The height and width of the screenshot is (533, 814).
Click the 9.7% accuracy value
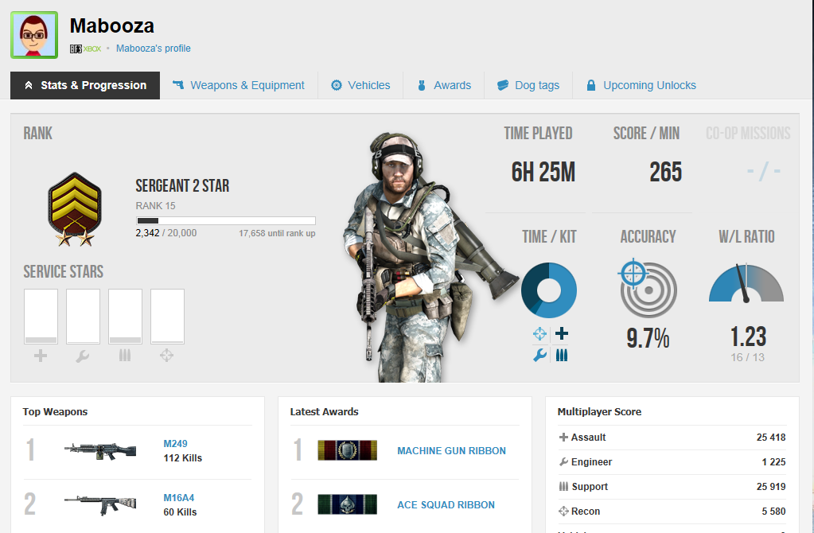coord(648,338)
